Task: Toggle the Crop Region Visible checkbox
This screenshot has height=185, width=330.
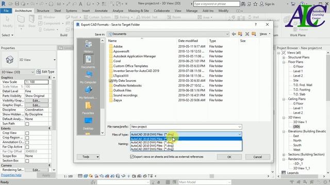Action: 27,138
